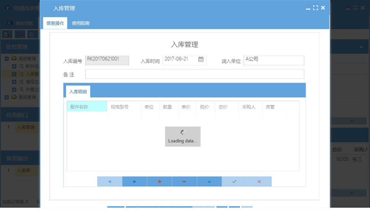Click the red plus icon to add detail row
The width and height of the screenshot is (370, 220).
(x=159, y=181)
